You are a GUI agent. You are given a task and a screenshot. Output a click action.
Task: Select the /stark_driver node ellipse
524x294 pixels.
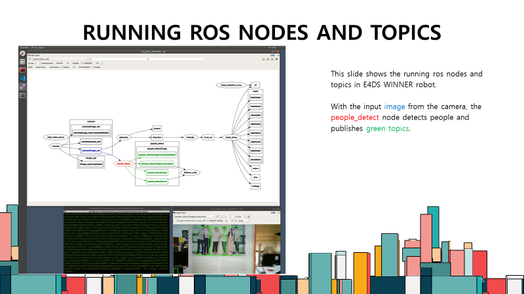point(231,137)
